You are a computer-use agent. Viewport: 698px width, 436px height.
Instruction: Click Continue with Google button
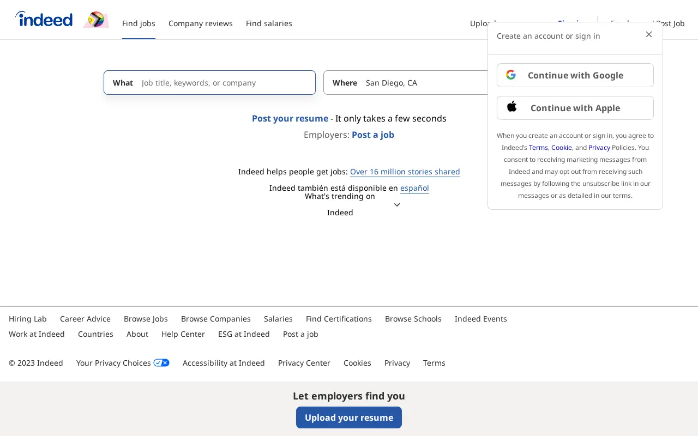point(575,75)
